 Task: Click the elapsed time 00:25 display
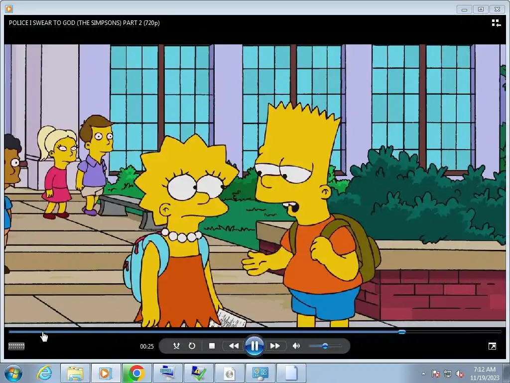(147, 346)
